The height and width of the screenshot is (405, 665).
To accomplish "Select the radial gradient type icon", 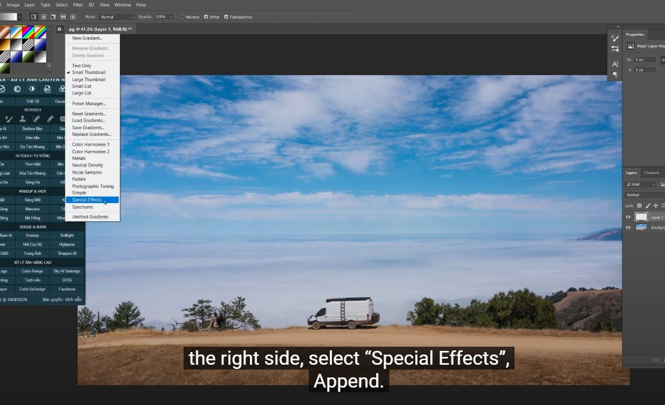I will [43, 17].
